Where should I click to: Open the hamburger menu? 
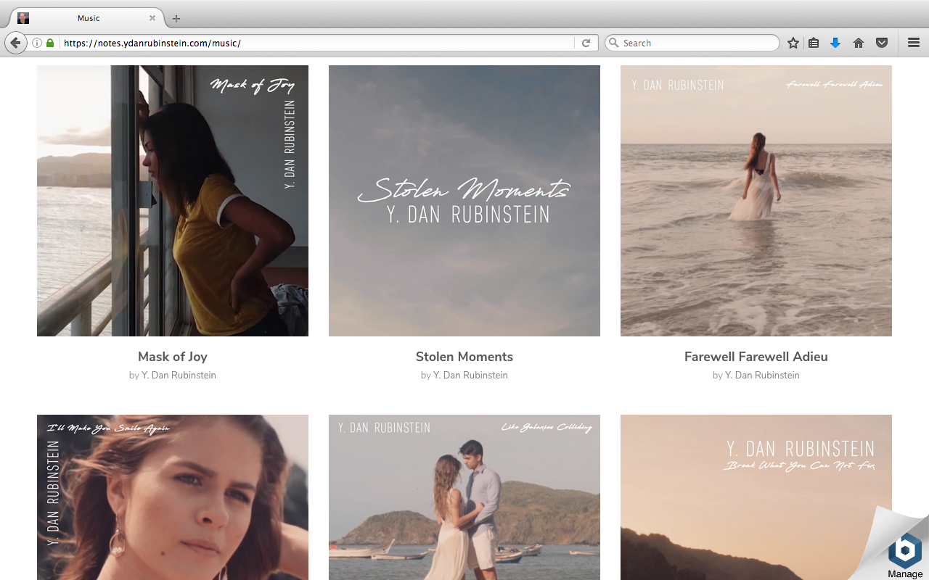[x=914, y=43]
